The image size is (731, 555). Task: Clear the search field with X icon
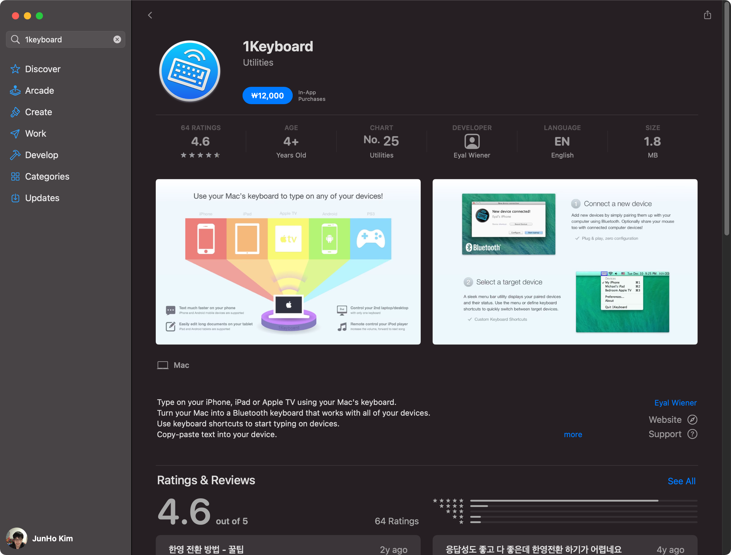(x=117, y=39)
